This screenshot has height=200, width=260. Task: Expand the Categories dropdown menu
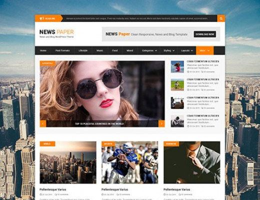point(149,50)
